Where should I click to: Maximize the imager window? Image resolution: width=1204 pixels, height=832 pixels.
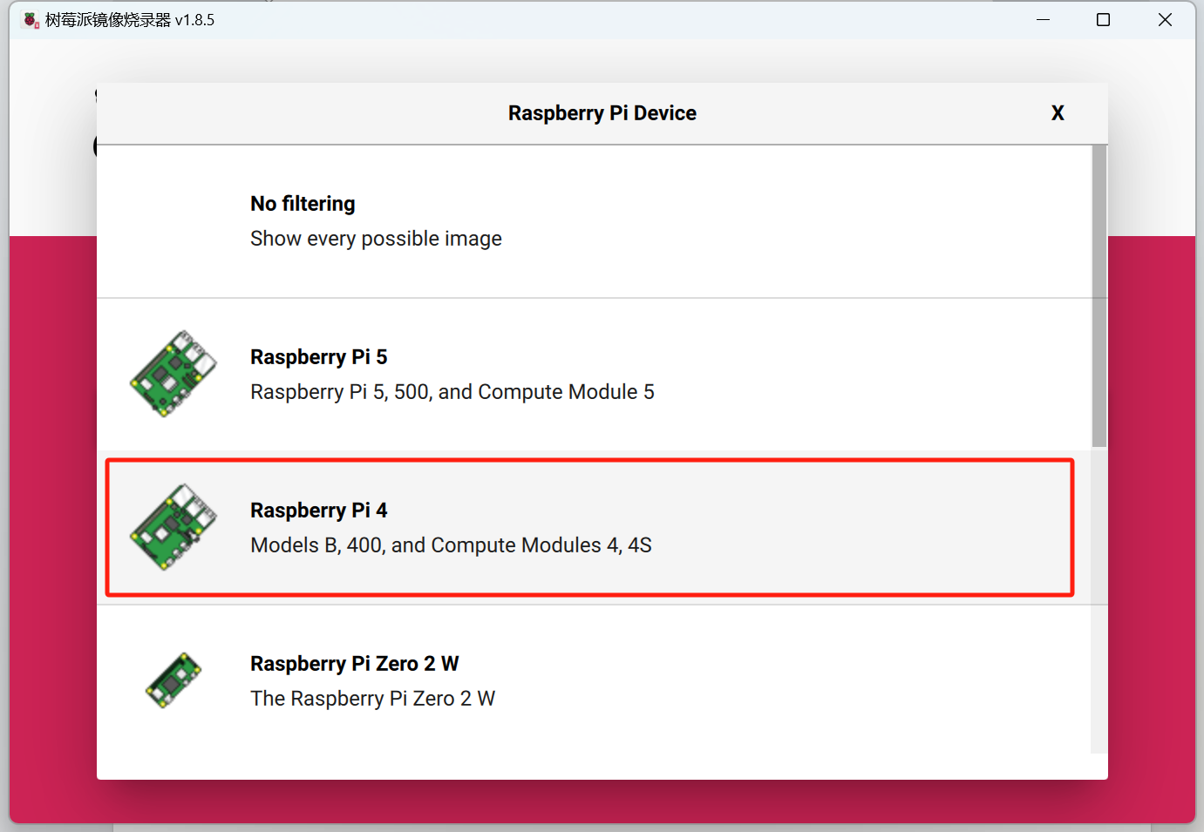(1103, 19)
